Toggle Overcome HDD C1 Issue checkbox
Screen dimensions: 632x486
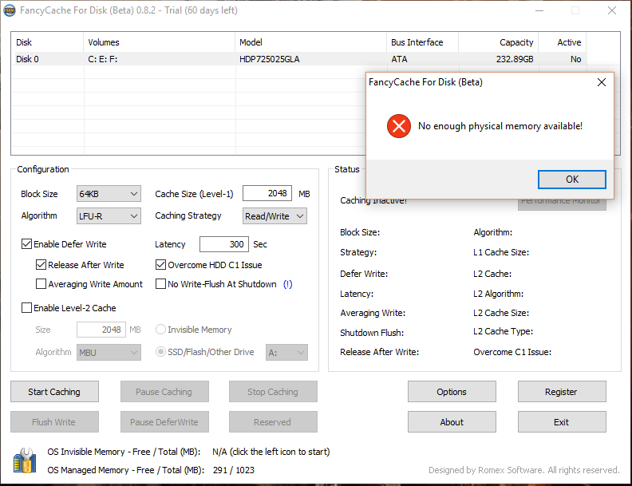click(161, 265)
